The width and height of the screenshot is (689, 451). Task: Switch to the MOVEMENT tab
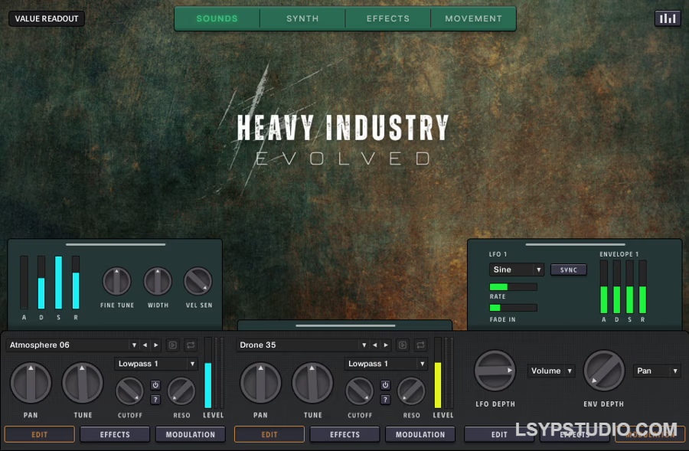472,18
